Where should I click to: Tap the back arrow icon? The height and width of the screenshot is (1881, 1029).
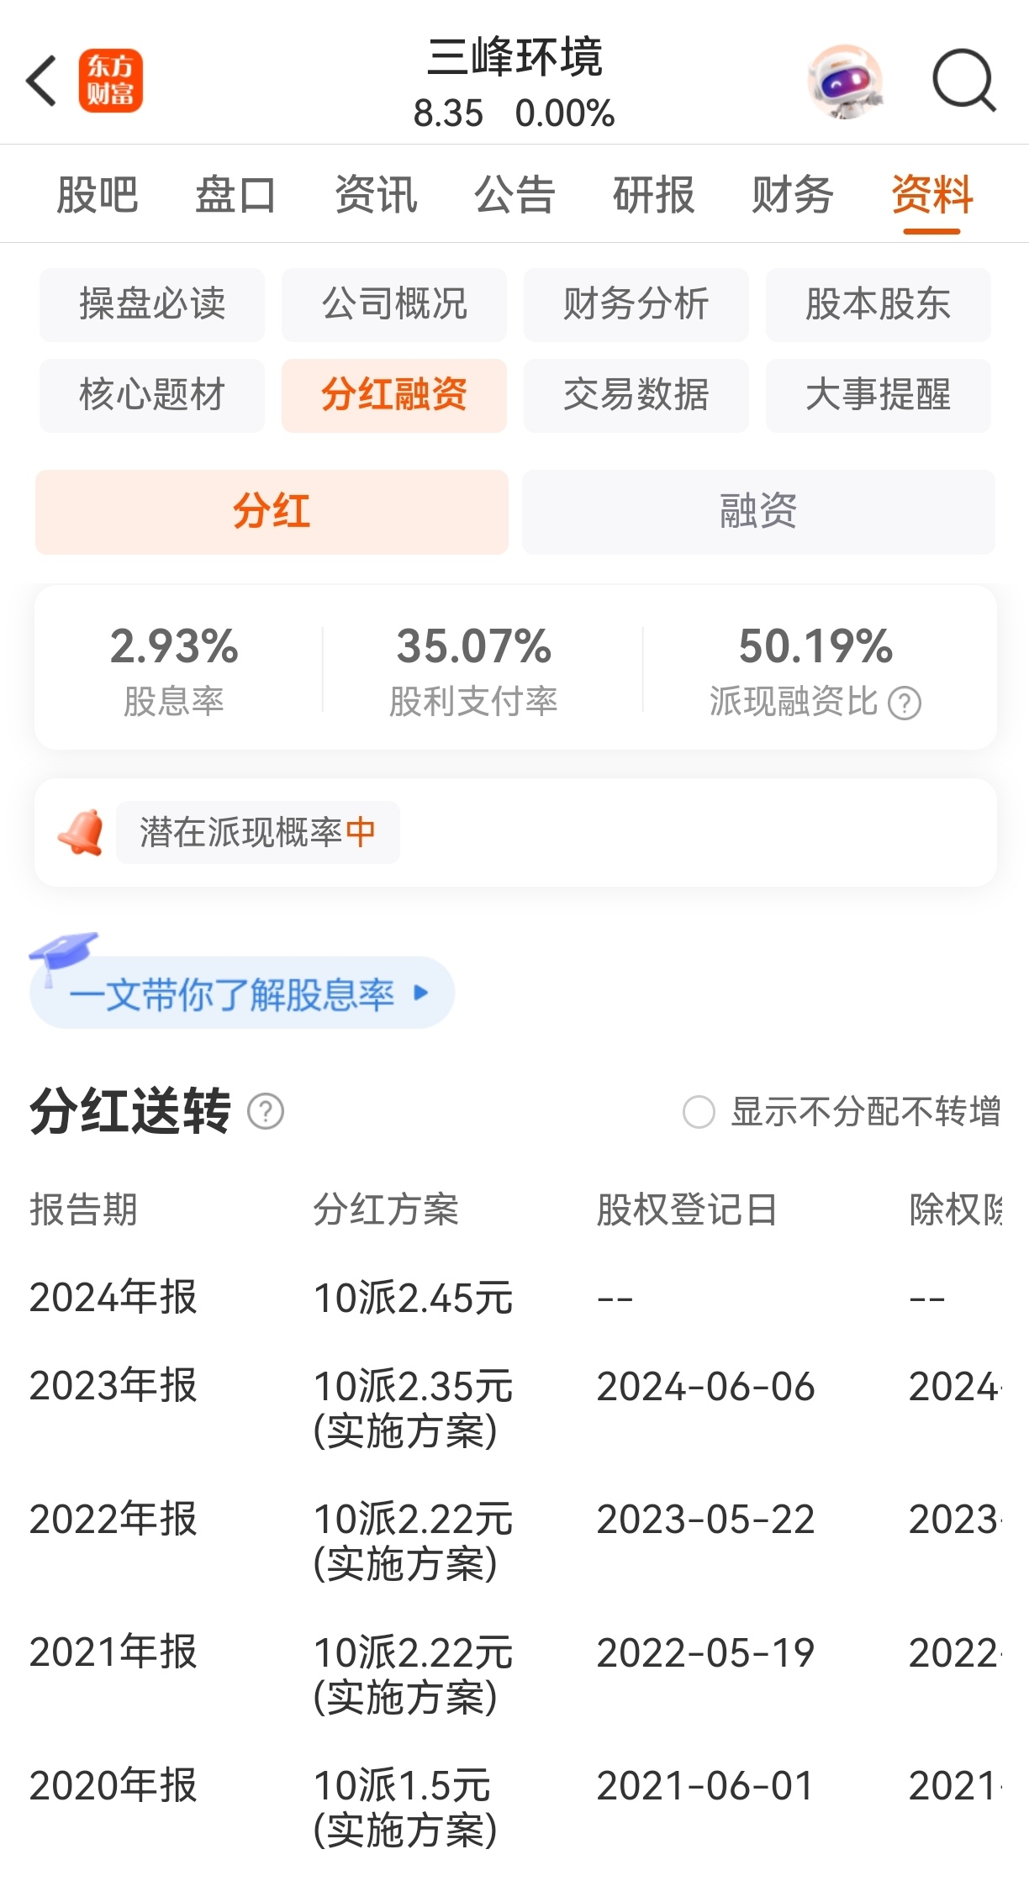[x=42, y=82]
